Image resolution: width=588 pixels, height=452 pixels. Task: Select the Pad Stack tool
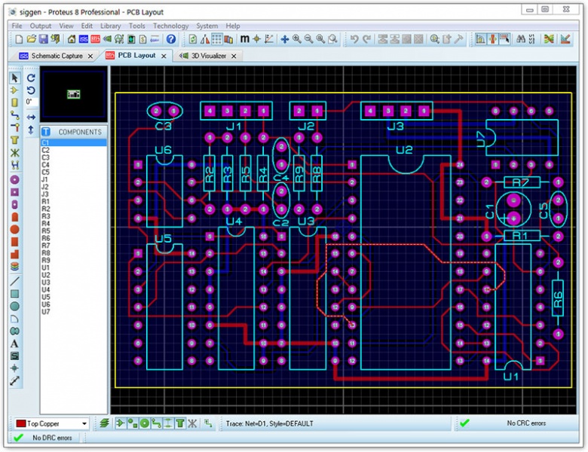pyautogui.click(x=14, y=267)
